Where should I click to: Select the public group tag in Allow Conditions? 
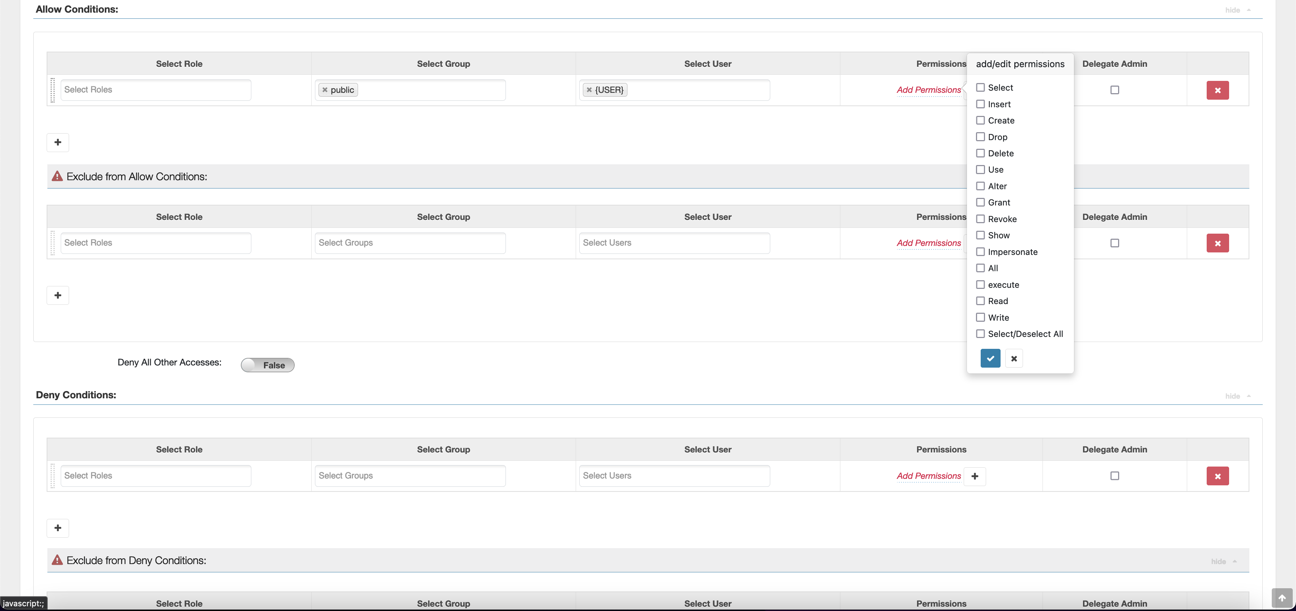click(x=341, y=89)
